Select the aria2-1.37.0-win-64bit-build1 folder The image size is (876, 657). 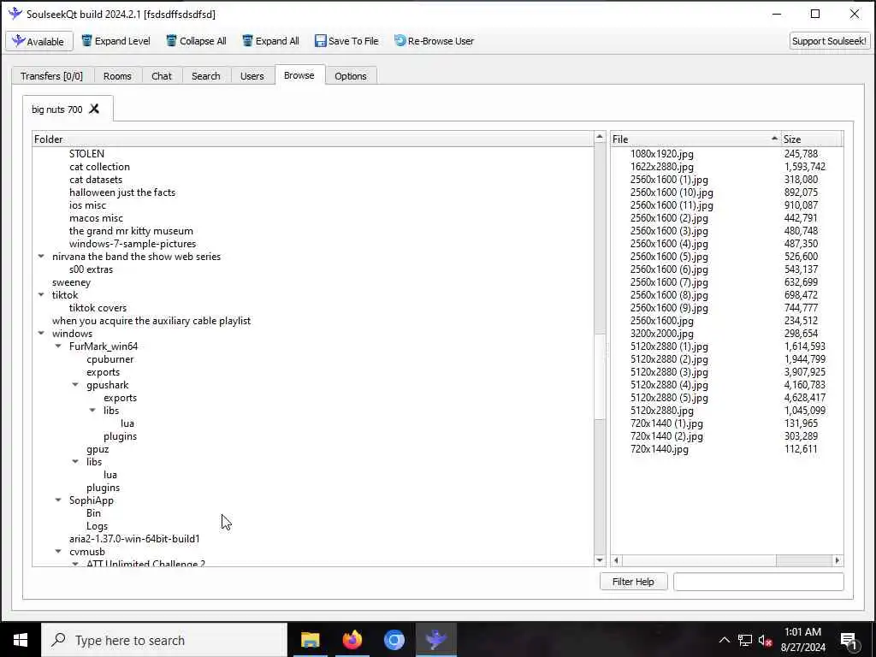(x=134, y=539)
